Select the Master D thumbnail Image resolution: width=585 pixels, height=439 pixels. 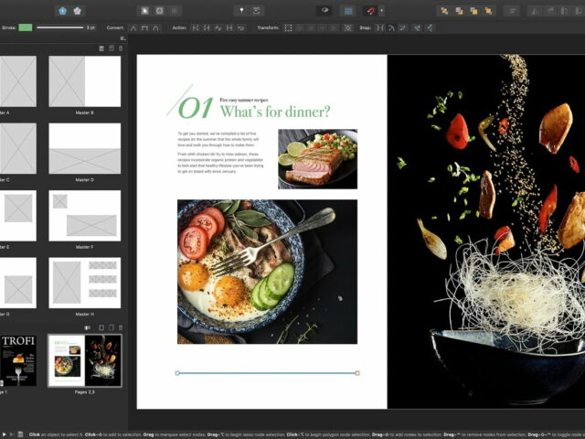pos(84,148)
